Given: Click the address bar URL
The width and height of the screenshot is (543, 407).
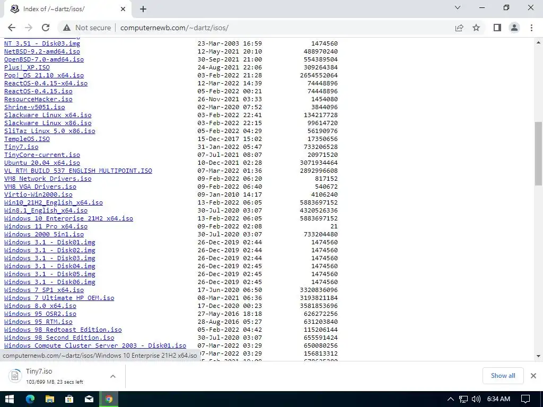Looking at the screenshot, I should point(174,28).
